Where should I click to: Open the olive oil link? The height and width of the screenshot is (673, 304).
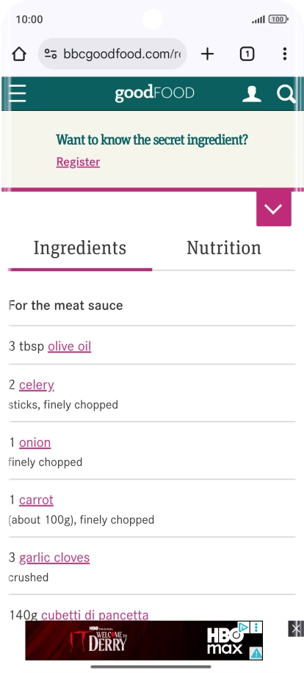pyautogui.click(x=70, y=346)
